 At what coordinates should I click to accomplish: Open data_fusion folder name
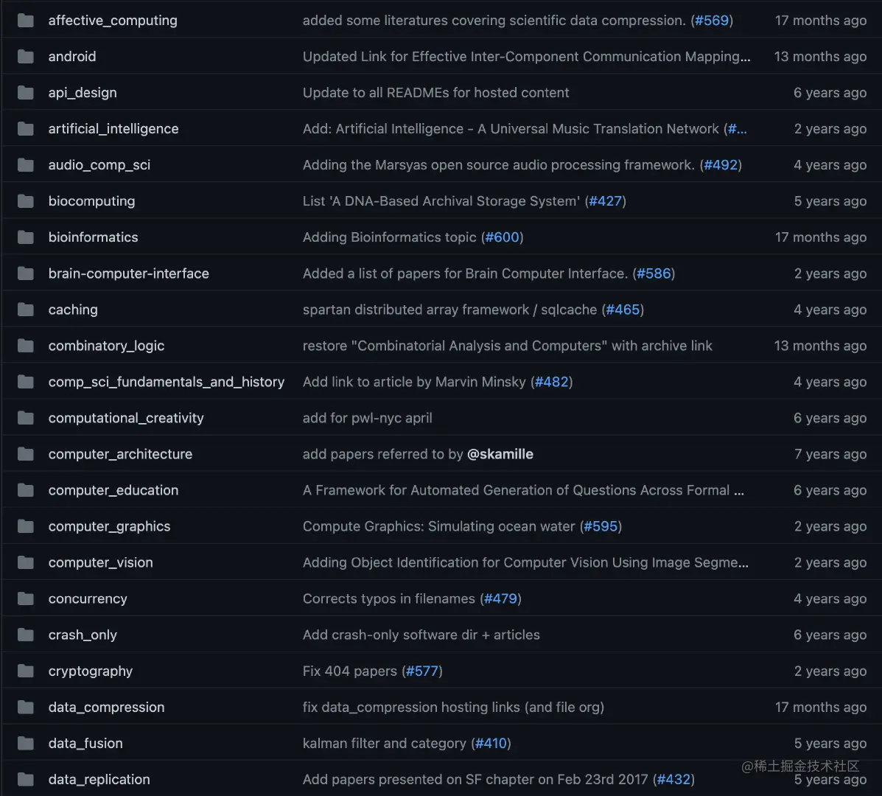click(x=85, y=743)
